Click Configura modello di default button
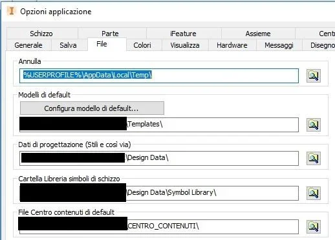This screenshot has height=240, width=335. [x=92, y=108]
